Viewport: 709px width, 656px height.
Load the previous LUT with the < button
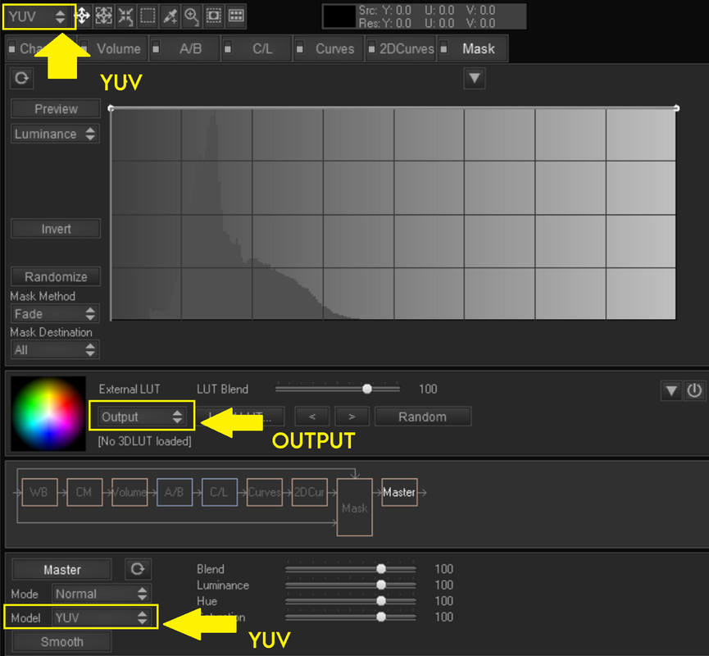312,417
